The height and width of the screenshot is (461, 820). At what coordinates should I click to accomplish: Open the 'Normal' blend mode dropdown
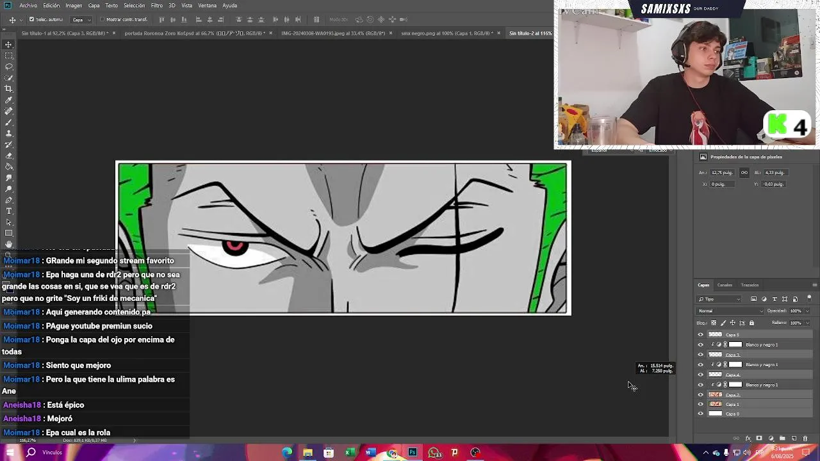click(730, 311)
